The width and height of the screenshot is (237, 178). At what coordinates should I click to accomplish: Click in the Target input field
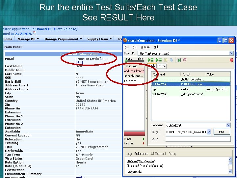click(186, 132)
